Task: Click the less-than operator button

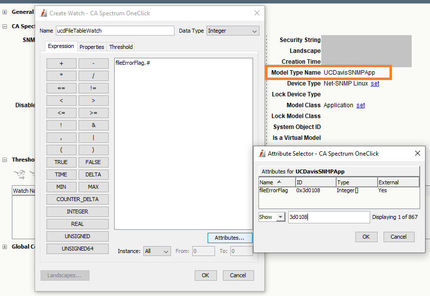Action: pyautogui.click(x=61, y=100)
